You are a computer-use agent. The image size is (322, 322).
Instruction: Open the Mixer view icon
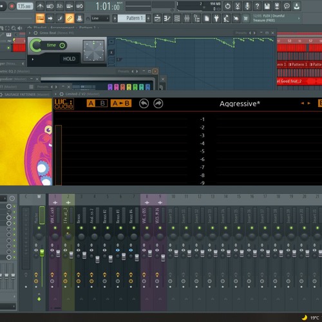point(187,19)
